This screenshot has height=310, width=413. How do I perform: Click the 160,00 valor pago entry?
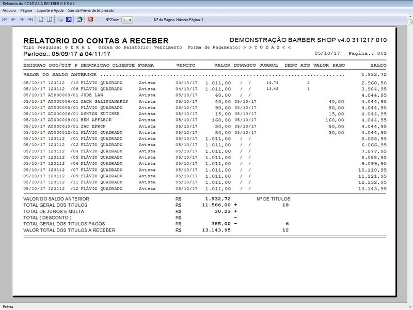335,120
